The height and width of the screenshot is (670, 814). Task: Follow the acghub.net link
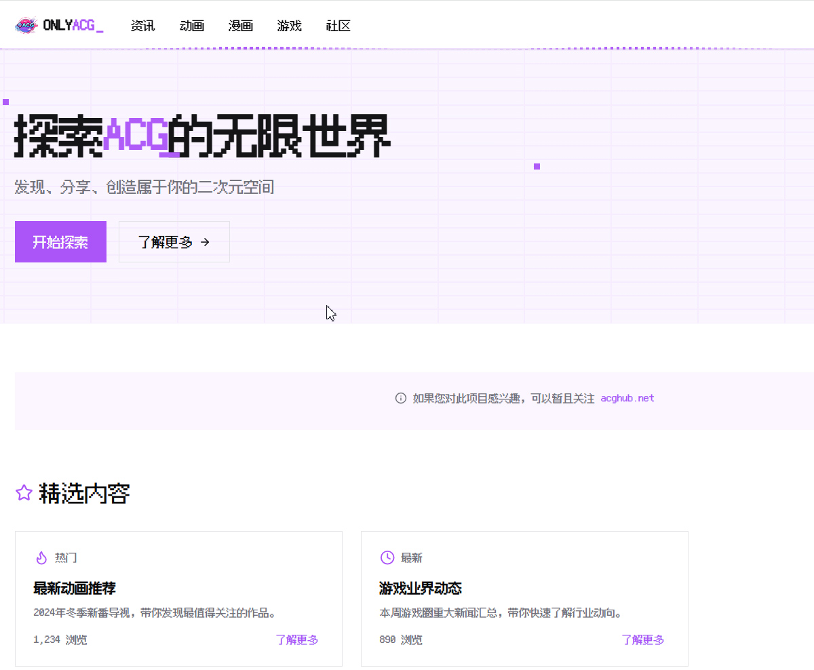tap(627, 398)
